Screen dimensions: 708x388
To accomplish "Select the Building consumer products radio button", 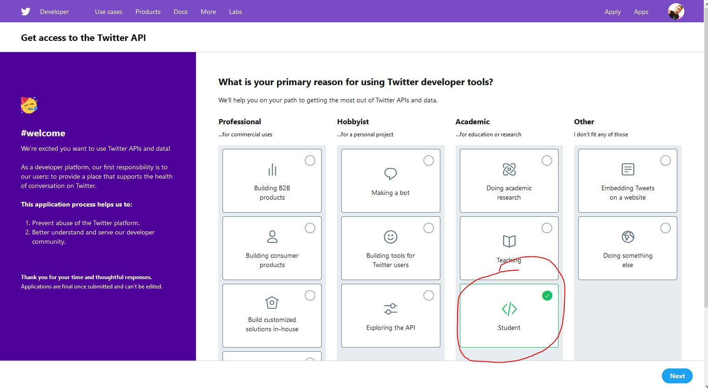I will [310, 228].
